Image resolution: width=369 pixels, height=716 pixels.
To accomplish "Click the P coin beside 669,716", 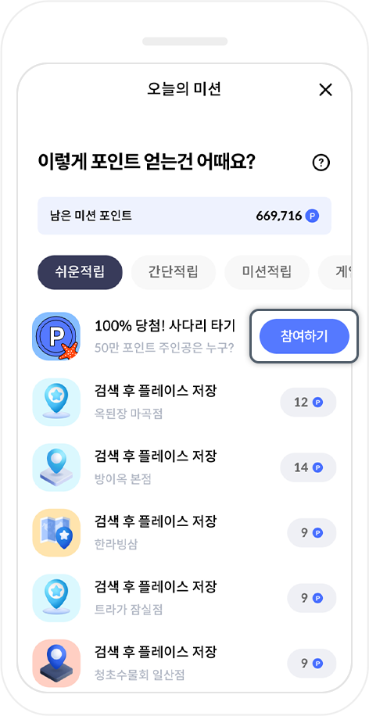I will [313, 216].
